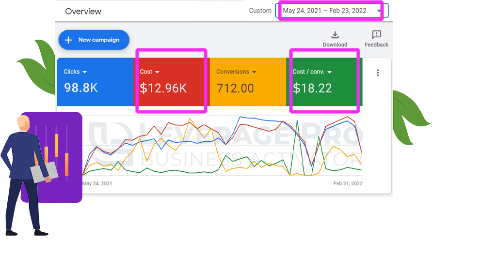Click the Download label text
Screen dimensions: 480x255
335,45
